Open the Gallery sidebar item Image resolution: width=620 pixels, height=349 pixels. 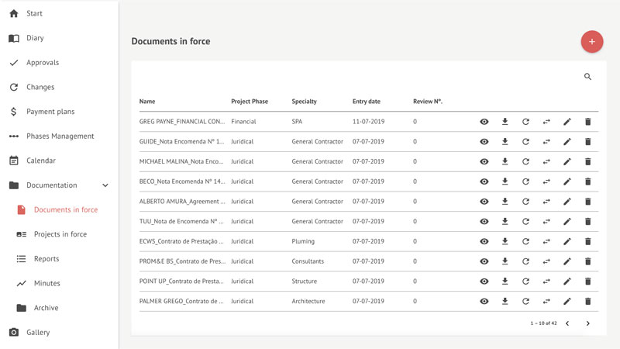click(x=38, y=333)
